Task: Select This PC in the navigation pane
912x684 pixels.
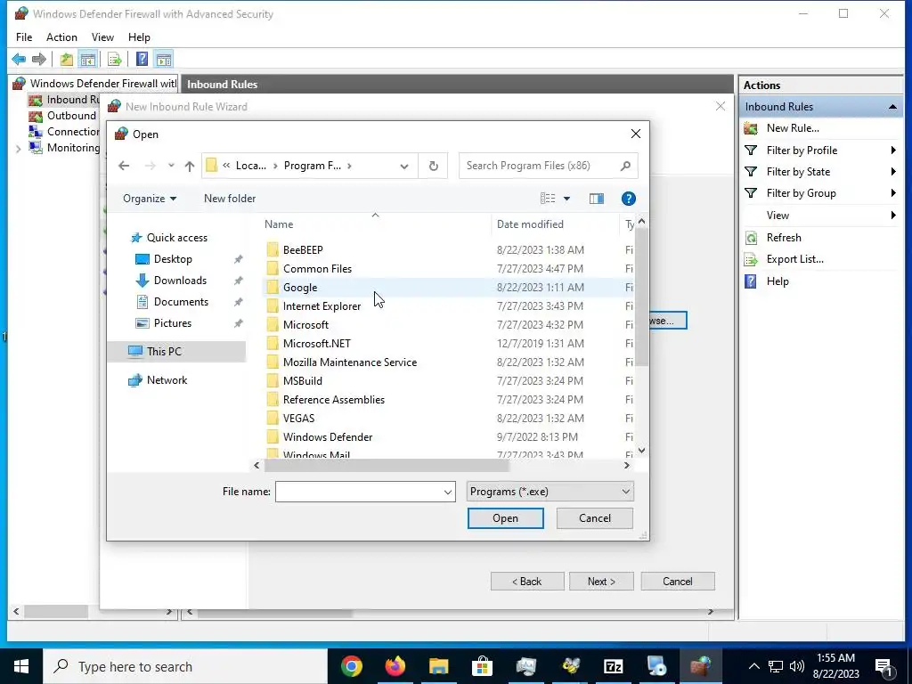Action: tap(175, 352)
